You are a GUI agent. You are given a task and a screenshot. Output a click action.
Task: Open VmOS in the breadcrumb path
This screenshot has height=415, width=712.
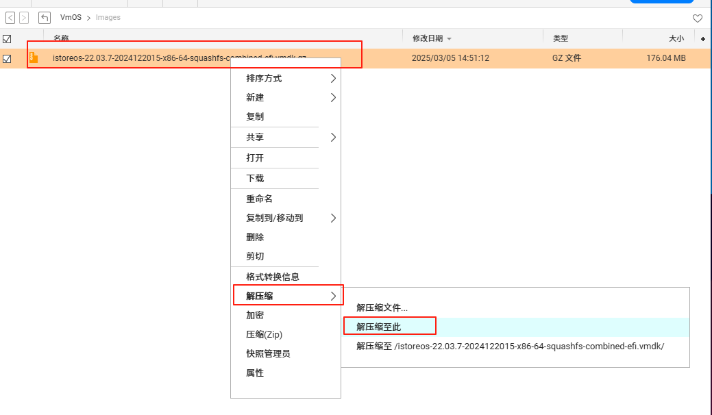(71, 17)
